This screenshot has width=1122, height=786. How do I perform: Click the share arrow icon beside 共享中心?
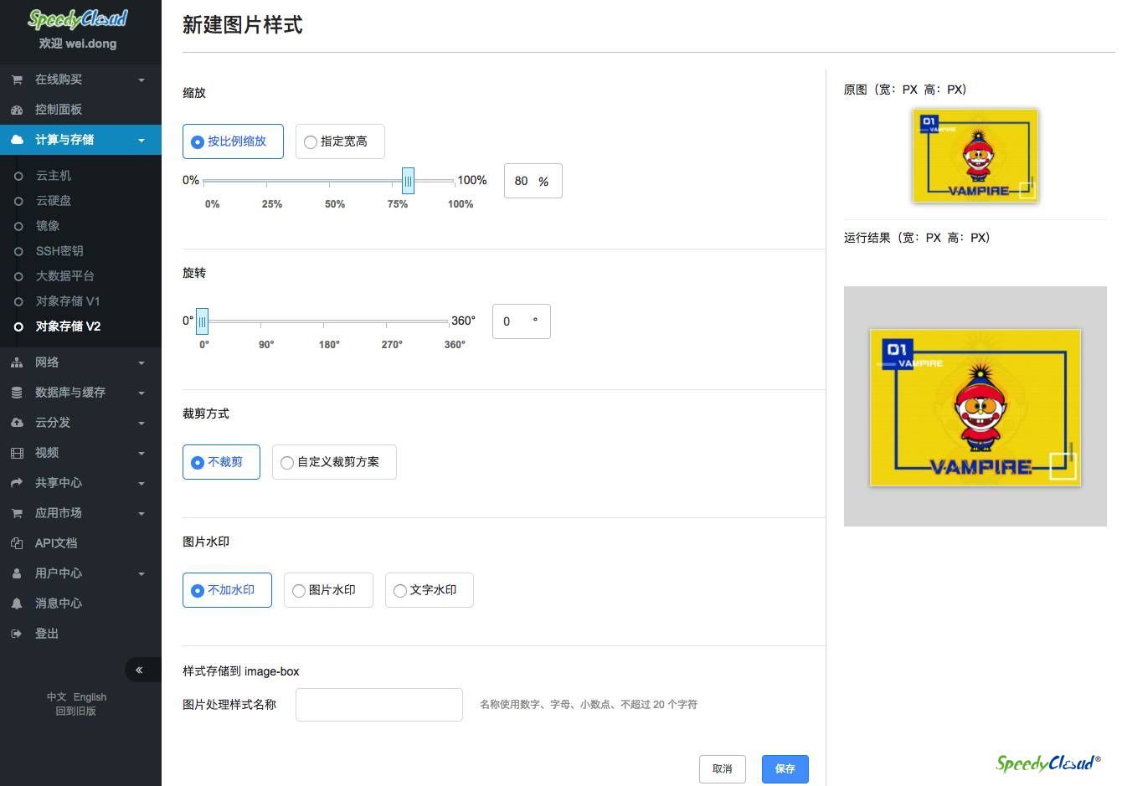[x=17, y=483]
